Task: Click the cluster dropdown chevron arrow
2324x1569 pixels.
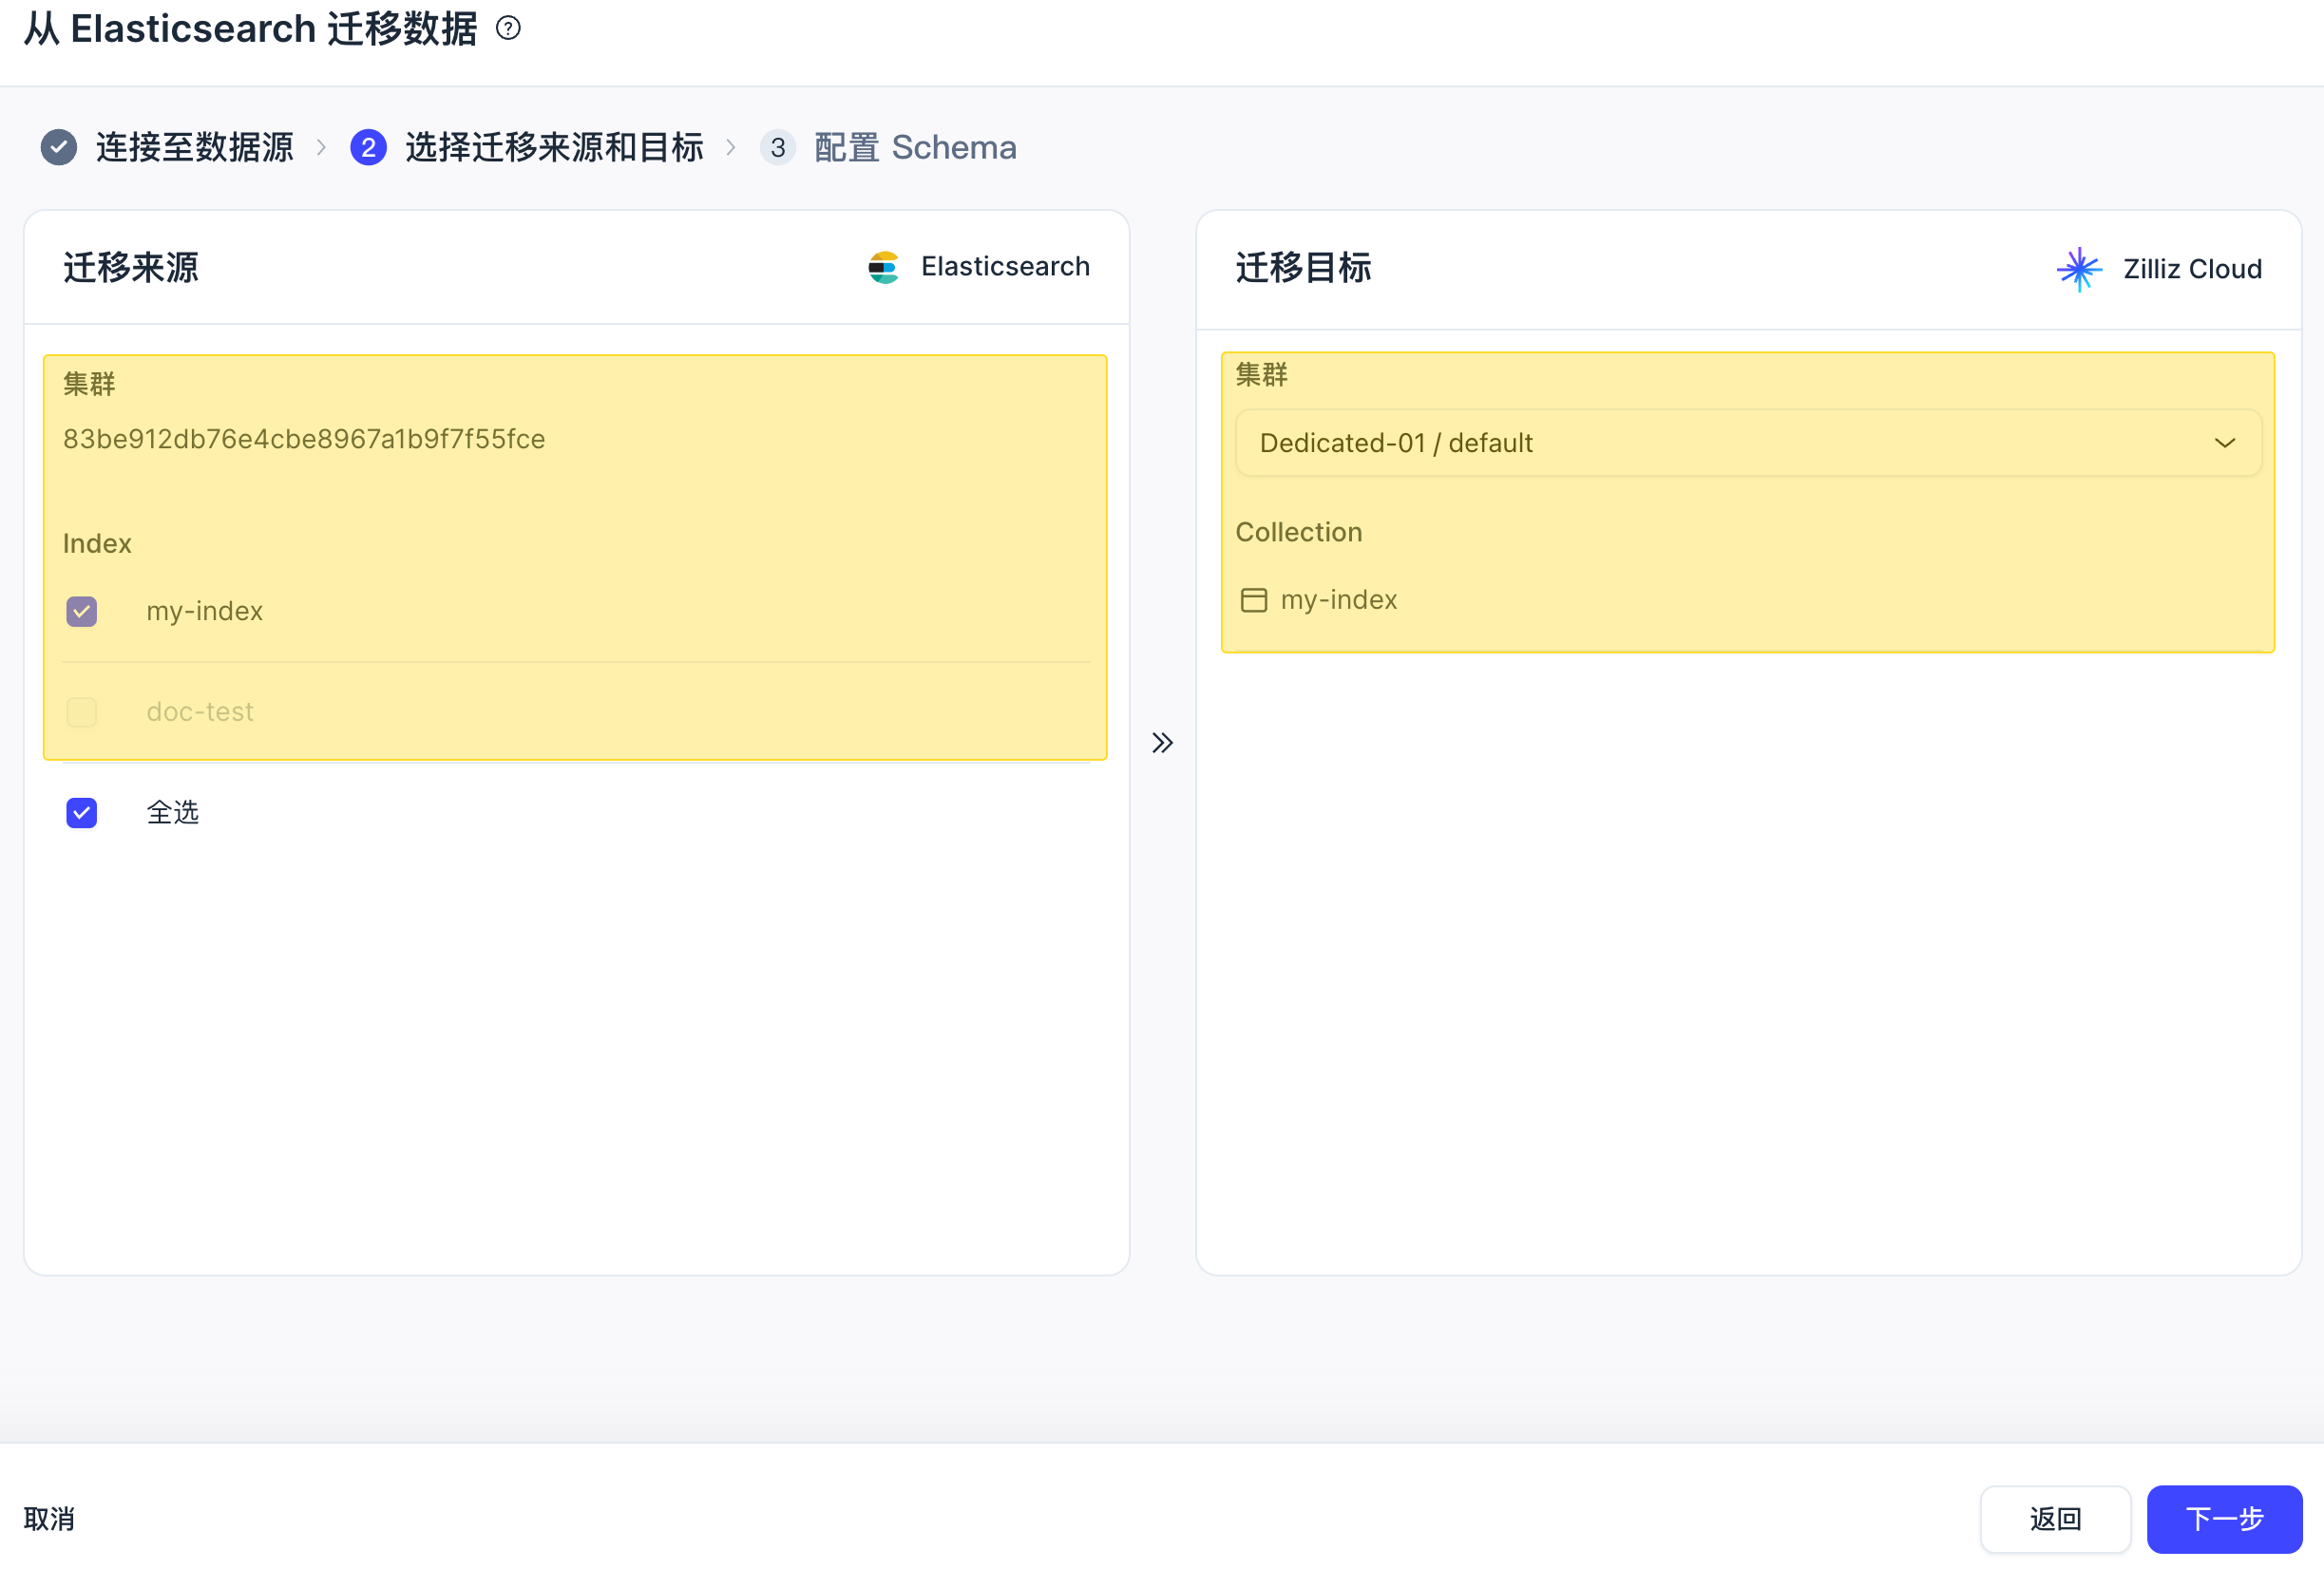Action: [2224, 443]
